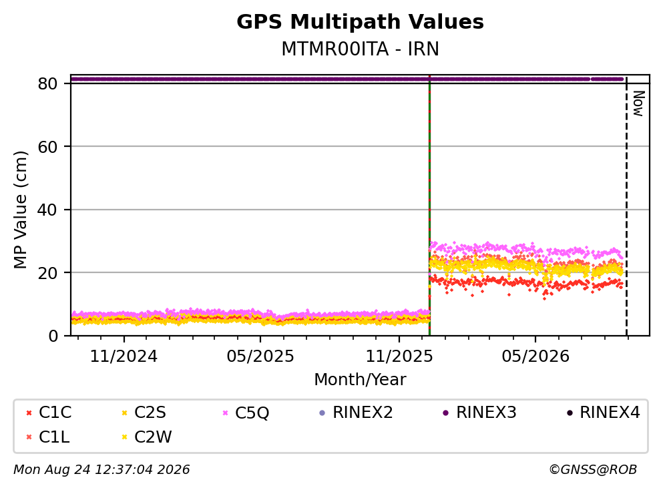Click the GPS Multipath Values title
Screen dimensions: 663x490
click(x=361, y=22)
